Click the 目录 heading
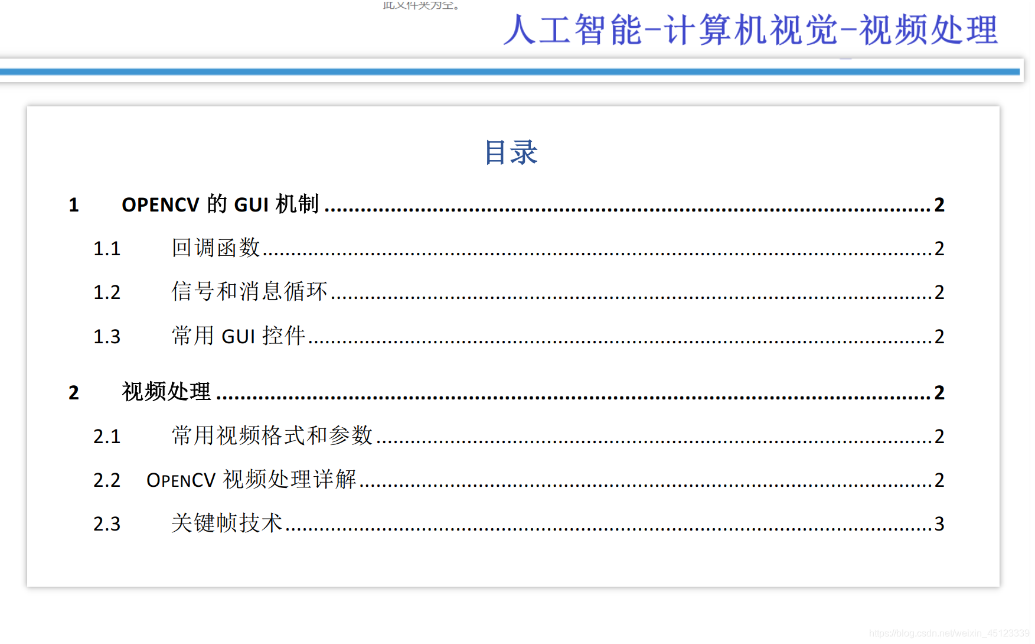Screen dimensions: 1035x644 [511, 152]
